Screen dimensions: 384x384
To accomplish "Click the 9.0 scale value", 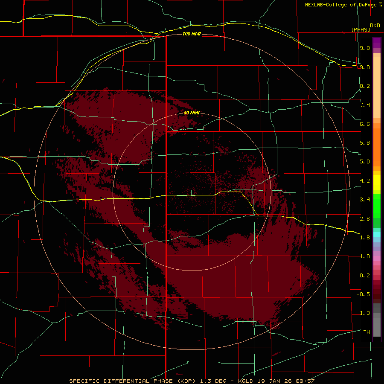I will pos(365,67).
